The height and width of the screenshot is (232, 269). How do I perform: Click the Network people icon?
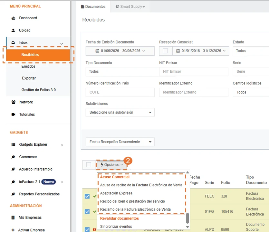(x=14, y=102)
